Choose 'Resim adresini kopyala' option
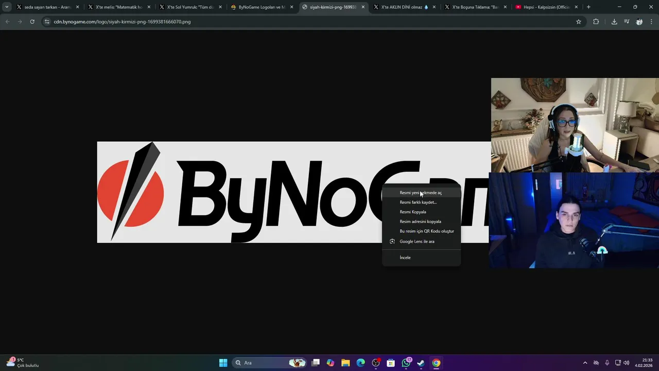 pos(421,222)
